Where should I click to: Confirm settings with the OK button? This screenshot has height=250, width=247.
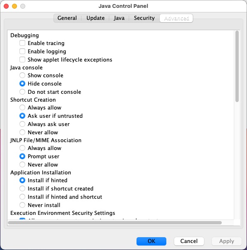[151, 241]
